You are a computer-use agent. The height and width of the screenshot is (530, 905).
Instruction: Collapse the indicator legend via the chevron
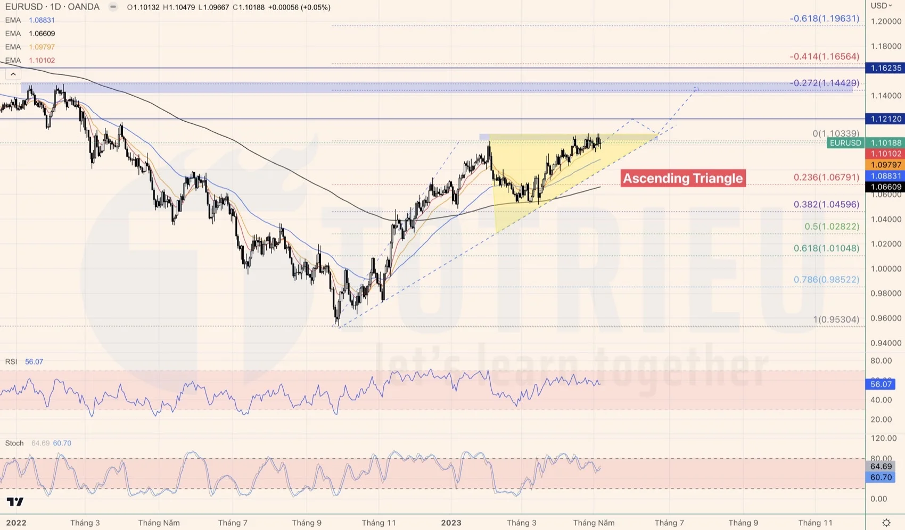tap(13, 74)
